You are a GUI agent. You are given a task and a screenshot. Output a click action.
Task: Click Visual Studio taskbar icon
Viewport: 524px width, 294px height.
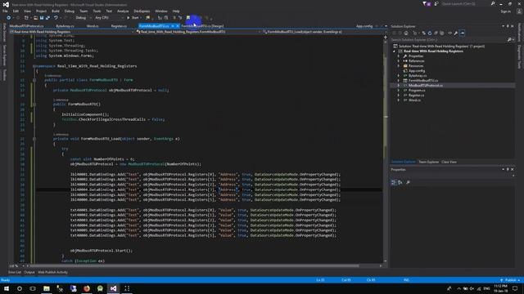coord(113,288)
